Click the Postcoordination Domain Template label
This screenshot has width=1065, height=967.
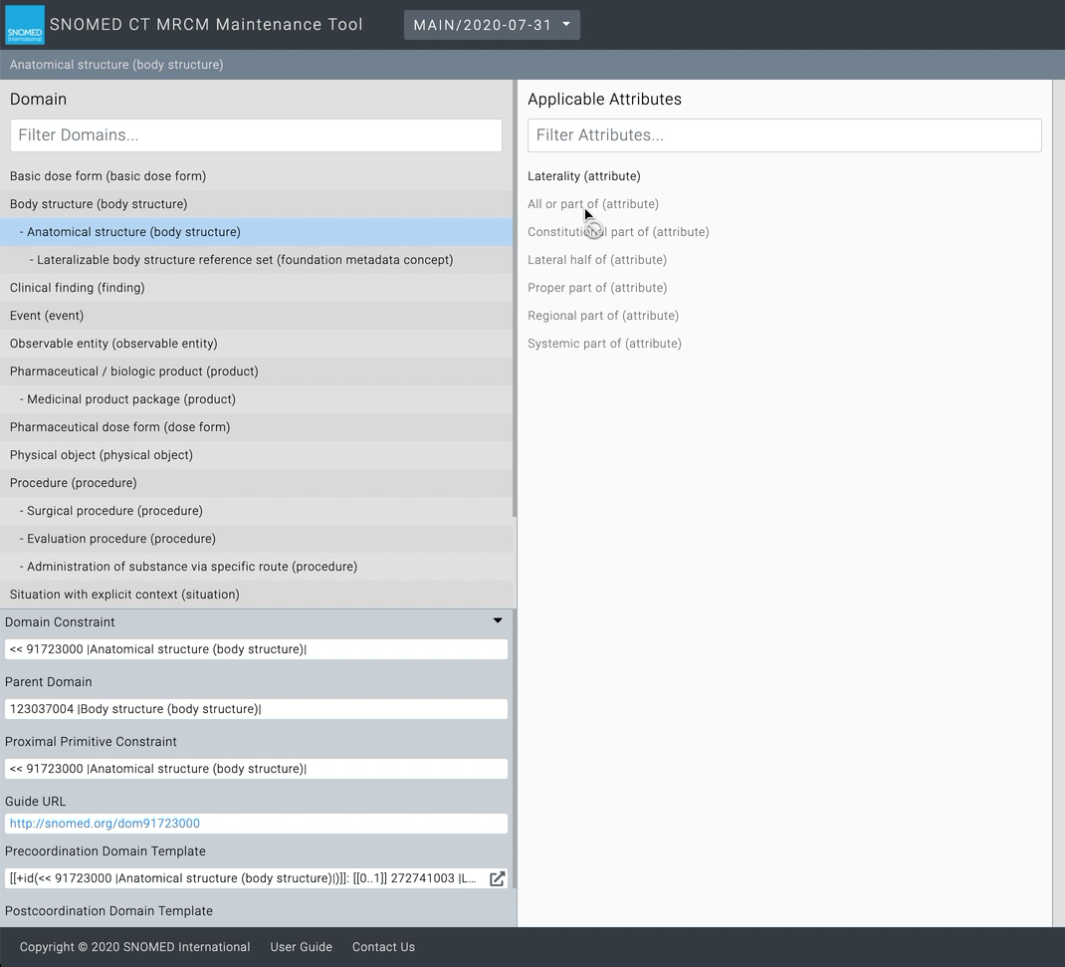click(x=108, y=910)
